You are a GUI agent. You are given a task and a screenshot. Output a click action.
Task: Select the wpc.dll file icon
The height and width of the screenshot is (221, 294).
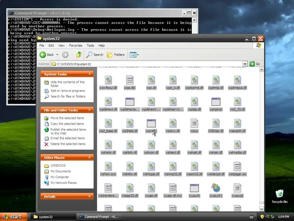151,80
